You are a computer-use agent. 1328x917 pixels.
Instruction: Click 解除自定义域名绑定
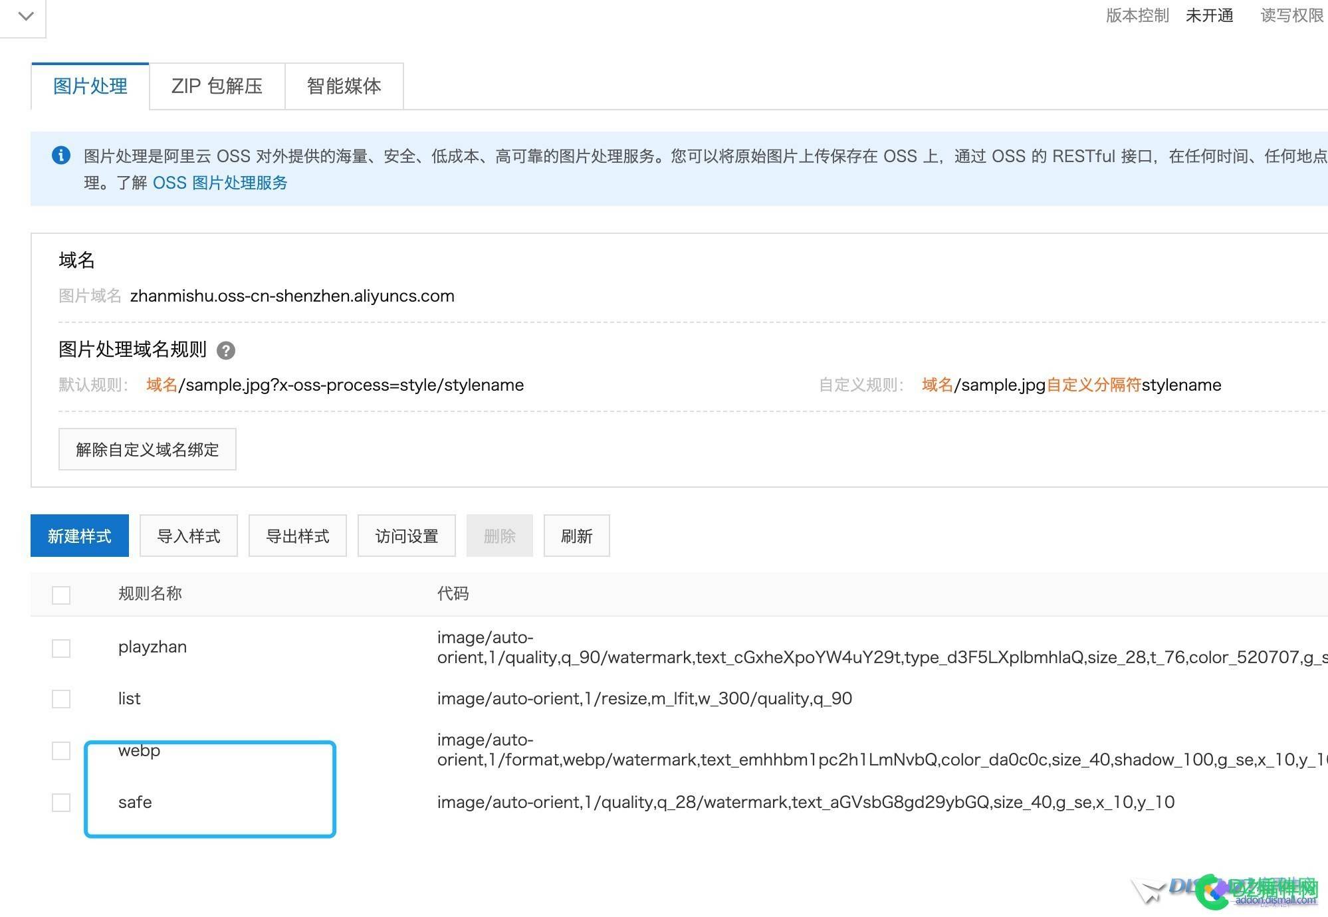[x=147, y=450]
